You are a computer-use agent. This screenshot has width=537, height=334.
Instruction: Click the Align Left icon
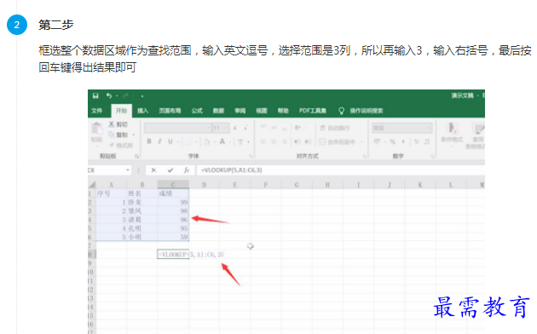click(263, 141)
